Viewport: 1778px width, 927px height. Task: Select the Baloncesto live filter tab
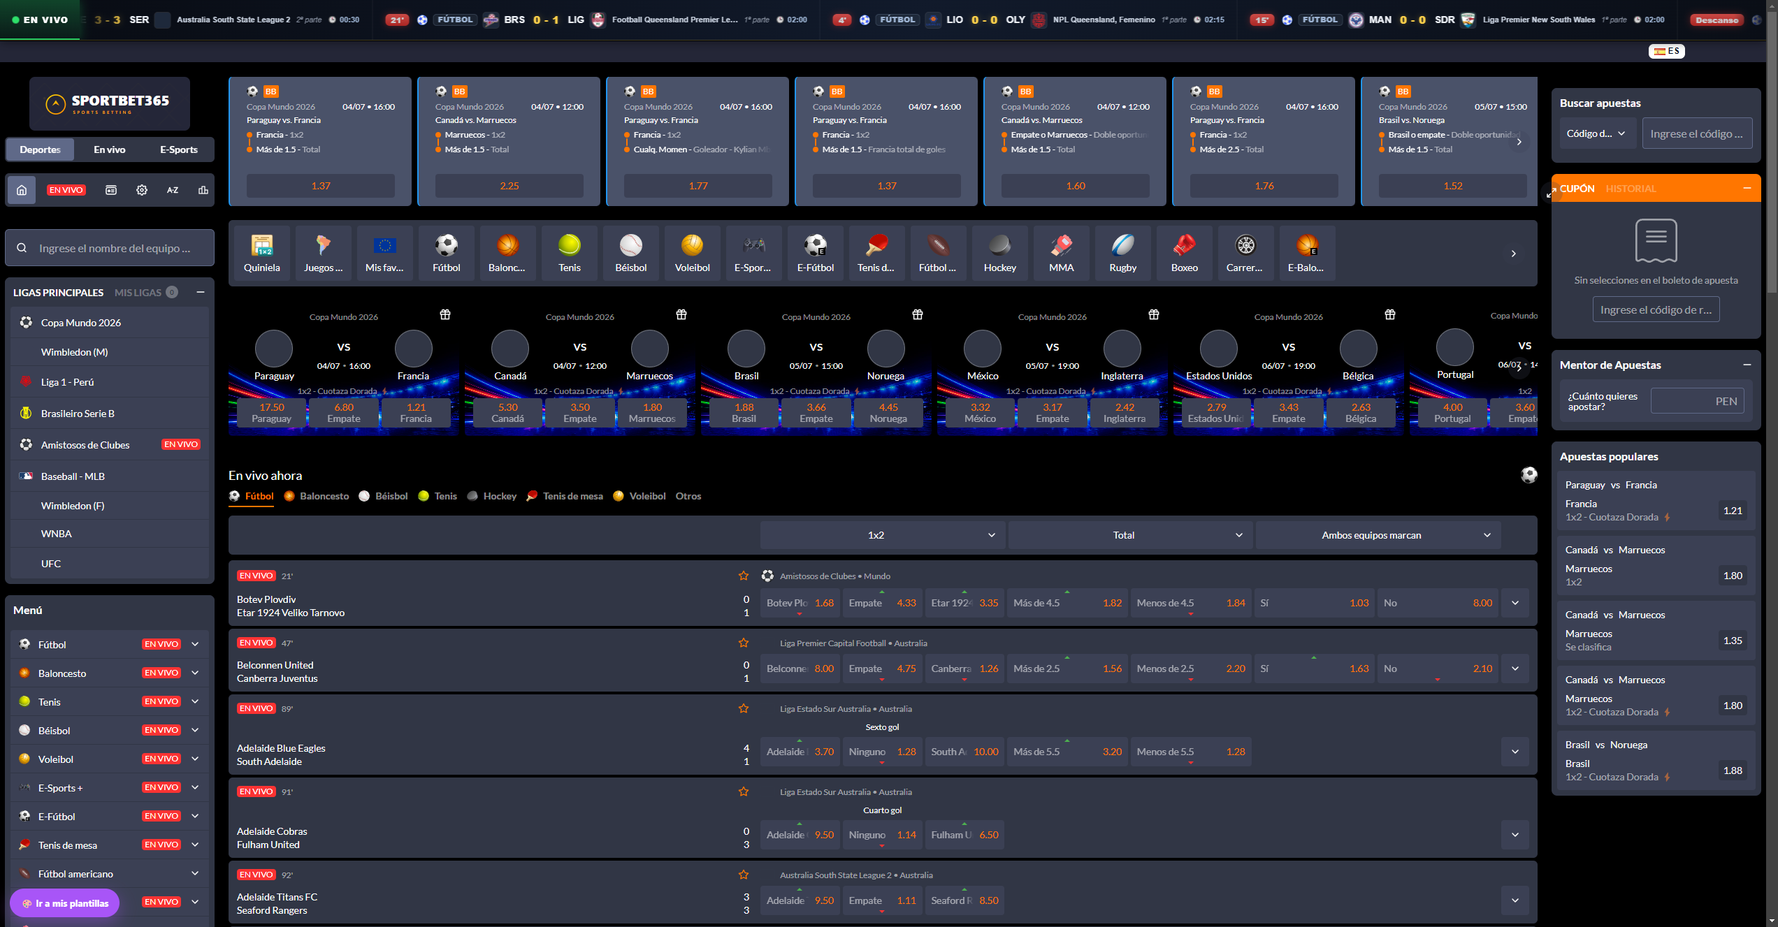[317, 496]
